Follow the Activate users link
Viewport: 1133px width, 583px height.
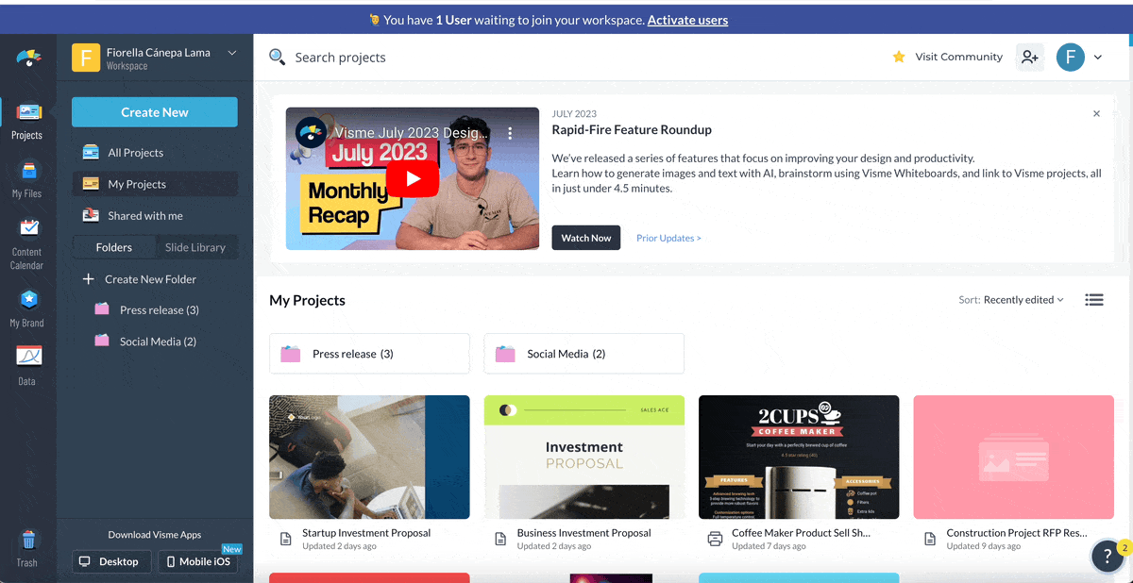click(x=687, y=20)
